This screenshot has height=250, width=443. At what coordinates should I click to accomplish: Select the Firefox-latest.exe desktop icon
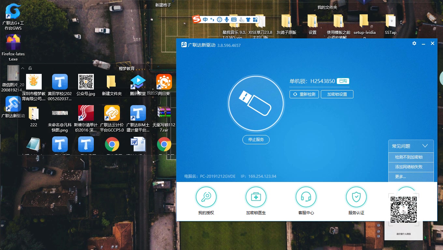13,48
